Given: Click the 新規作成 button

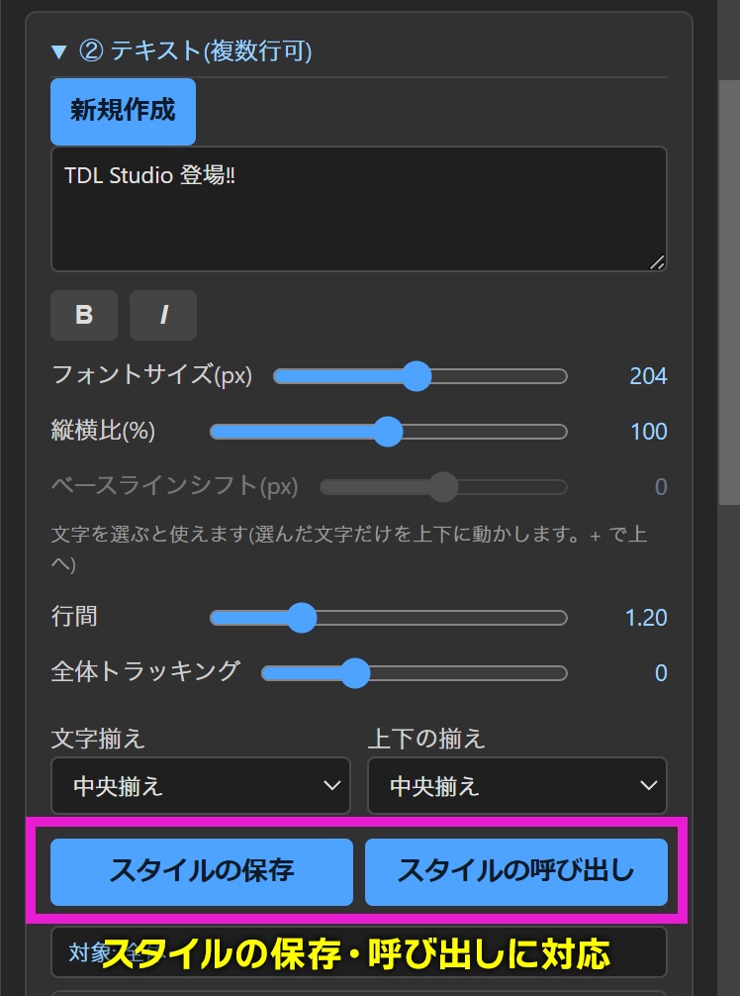Looking at the screenshot, I should 123,111.
